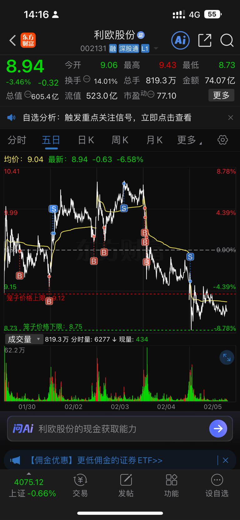The image size is (240, 520).
Task: Switch to the 日K tab
Action: point(86,140)
